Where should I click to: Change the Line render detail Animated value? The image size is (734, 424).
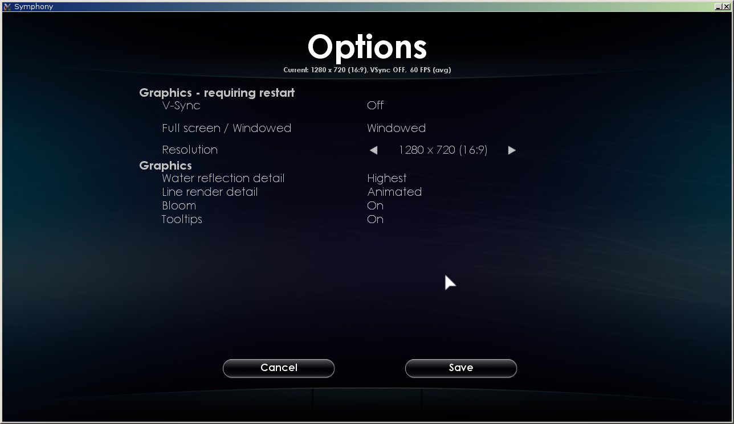394,192
